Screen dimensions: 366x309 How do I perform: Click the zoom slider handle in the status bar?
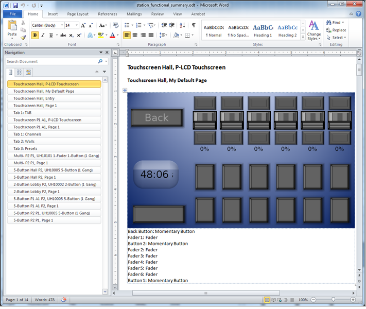tap(333, 300)
